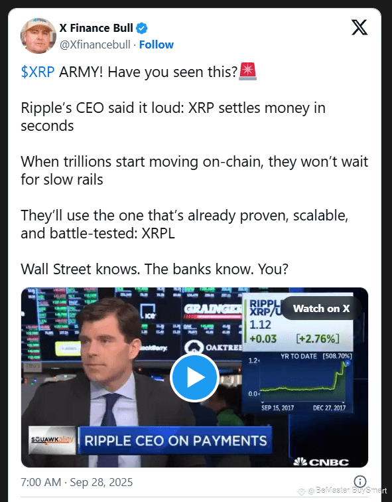Open the 7:00 AM Sep 28, 2025 timestamp

[77, 482]
